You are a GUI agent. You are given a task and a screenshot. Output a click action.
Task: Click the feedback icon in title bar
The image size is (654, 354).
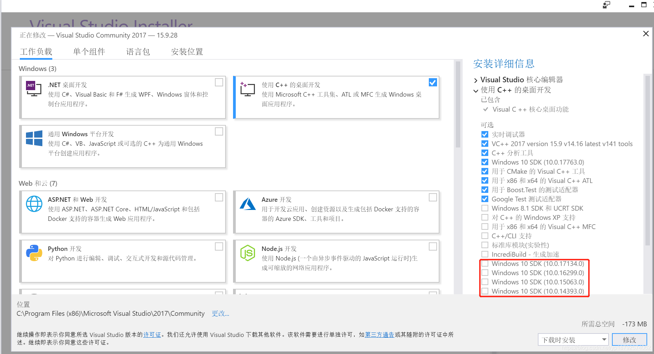click(607, 5)
